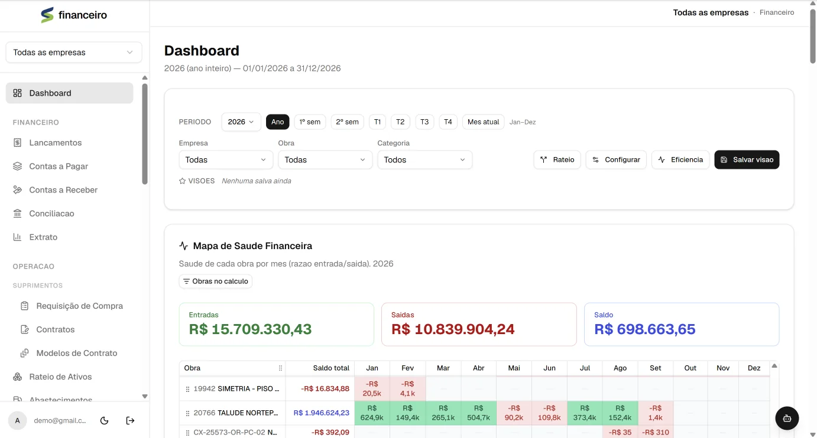Click the Contas a Receber hand-coins icon
This screenshot has height=438, width=817.
[x=18, y=190]
